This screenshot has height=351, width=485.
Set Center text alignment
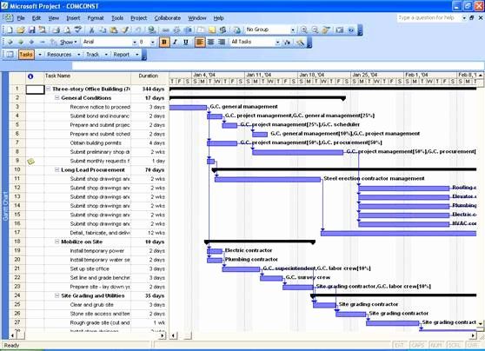[x=210, y=42]
